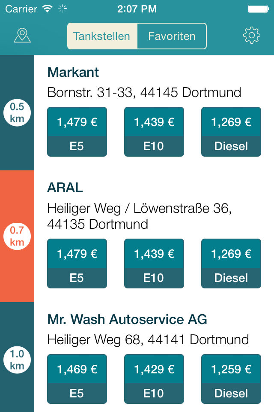274x412 pixels.
Task: Open the settings gear icon
Action: [x=252, y=35]
